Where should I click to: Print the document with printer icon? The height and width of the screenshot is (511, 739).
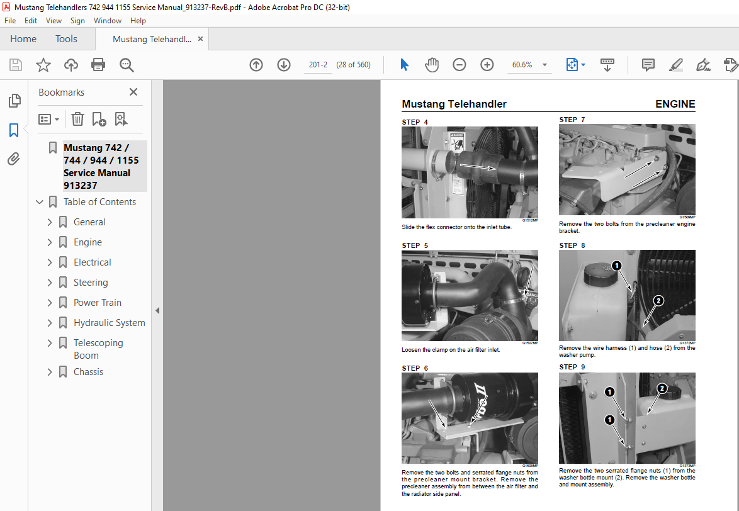tap(98, 65)
